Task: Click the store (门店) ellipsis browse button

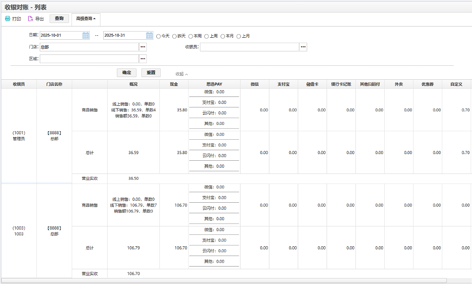Action: click(143, 47)
